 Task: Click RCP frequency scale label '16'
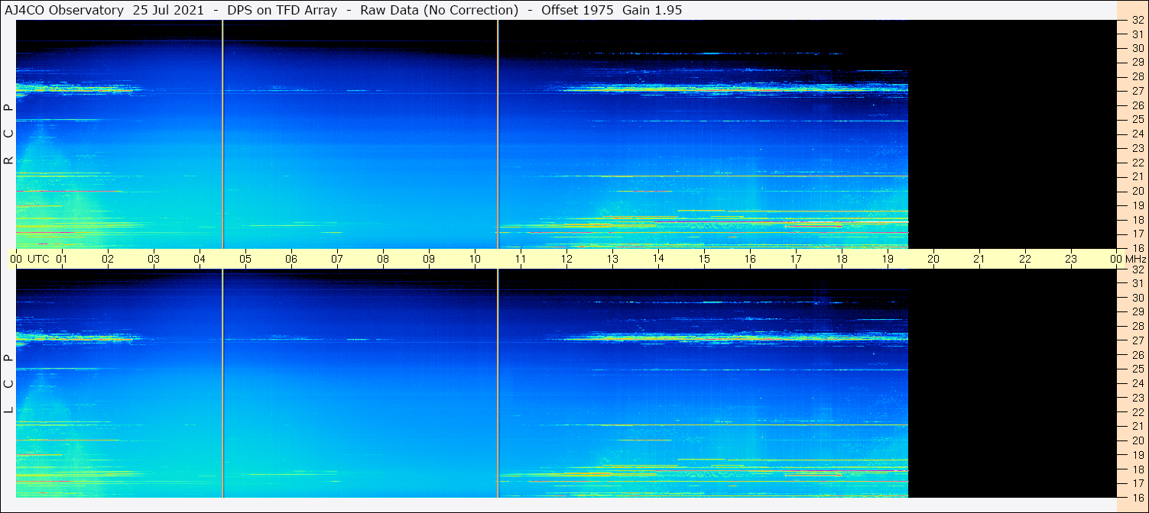click(x=1138, y=247)
